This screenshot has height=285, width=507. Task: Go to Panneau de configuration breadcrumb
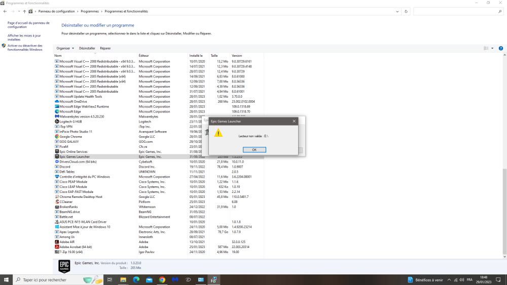pos(56,11)
